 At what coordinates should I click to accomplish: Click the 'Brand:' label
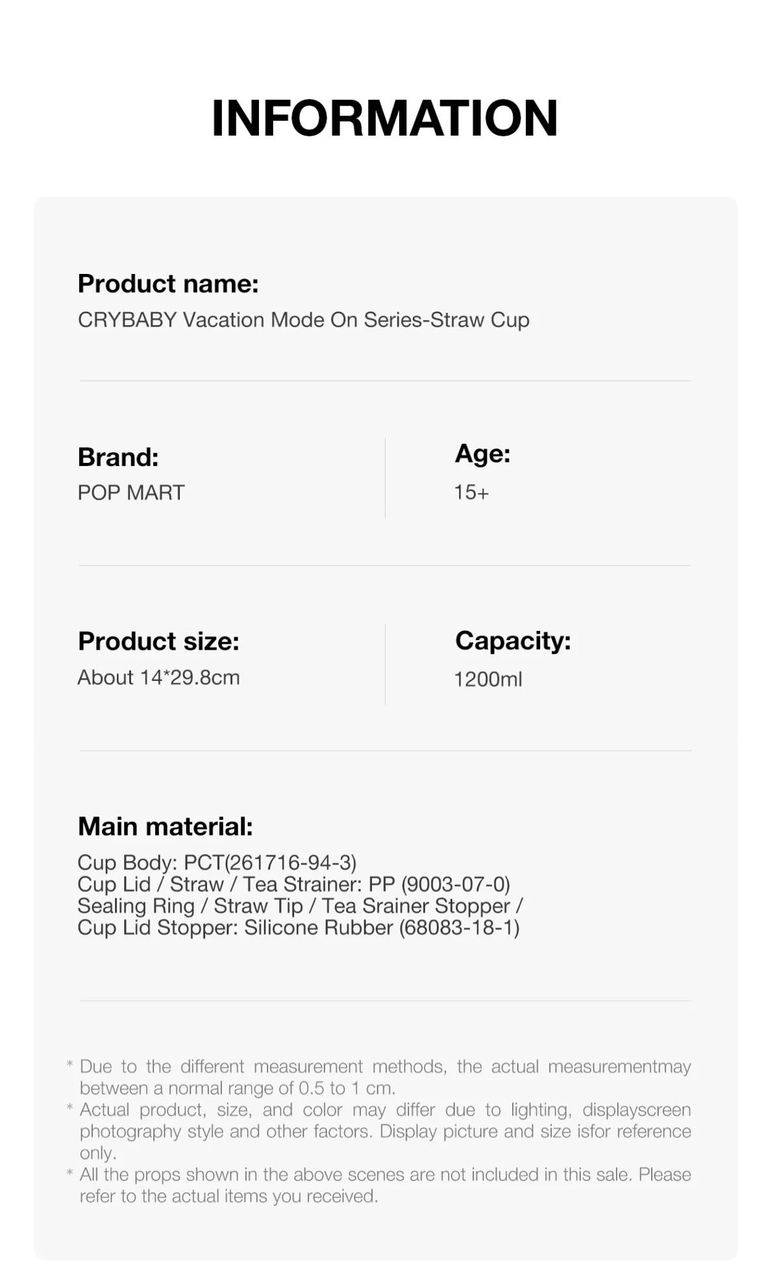click(x=118, y=457)
